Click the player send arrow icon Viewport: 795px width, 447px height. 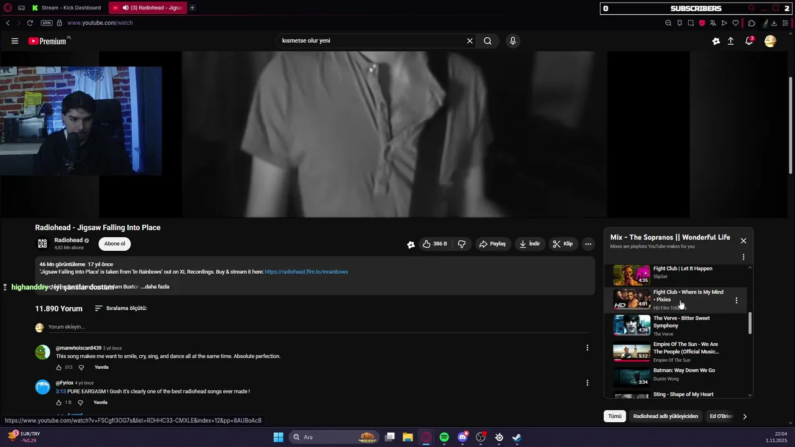coord(724,23)
